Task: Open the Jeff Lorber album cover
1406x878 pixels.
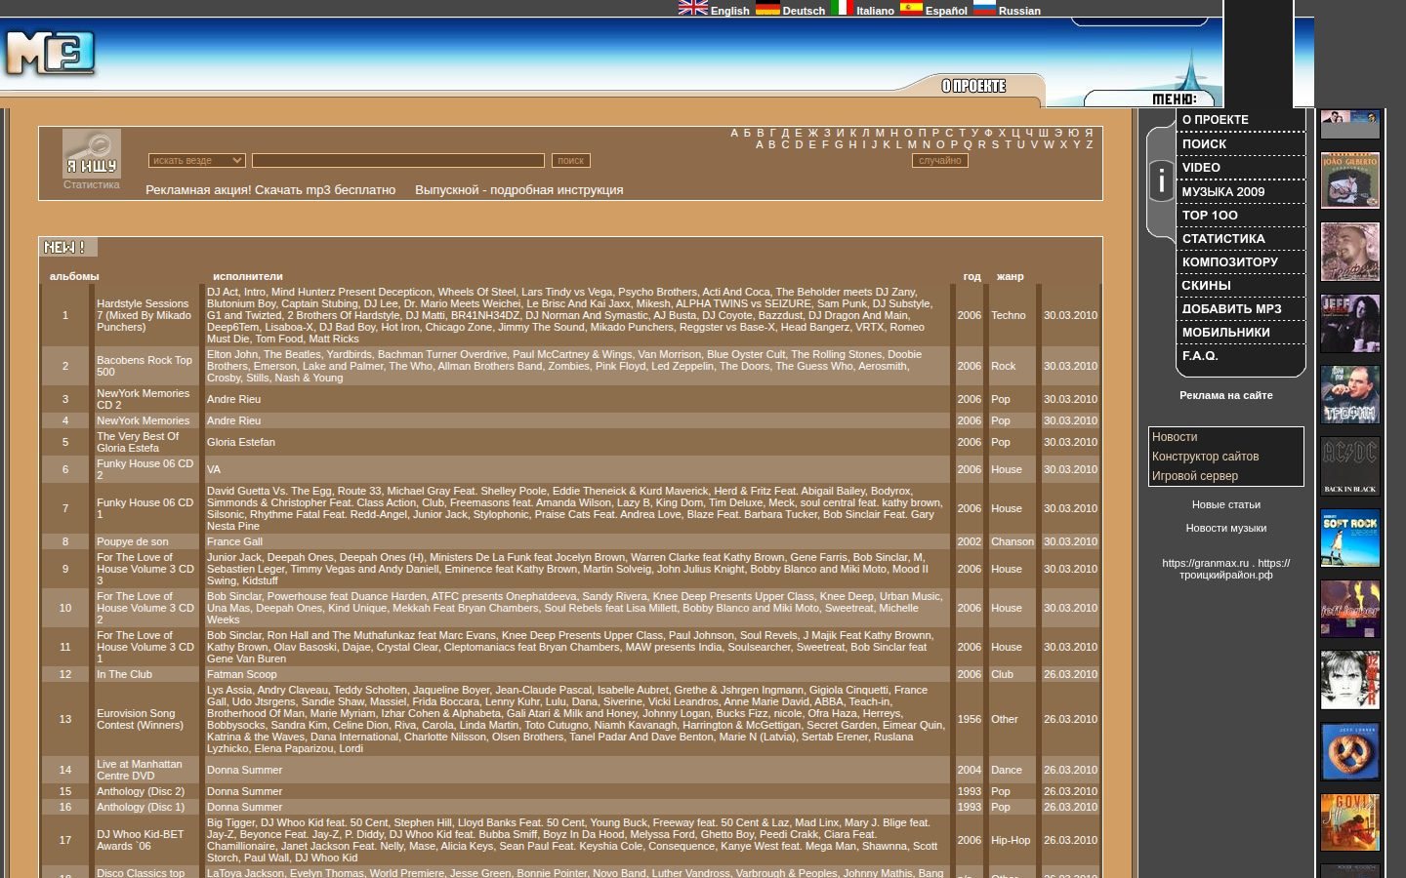Action: [1350, 609]
